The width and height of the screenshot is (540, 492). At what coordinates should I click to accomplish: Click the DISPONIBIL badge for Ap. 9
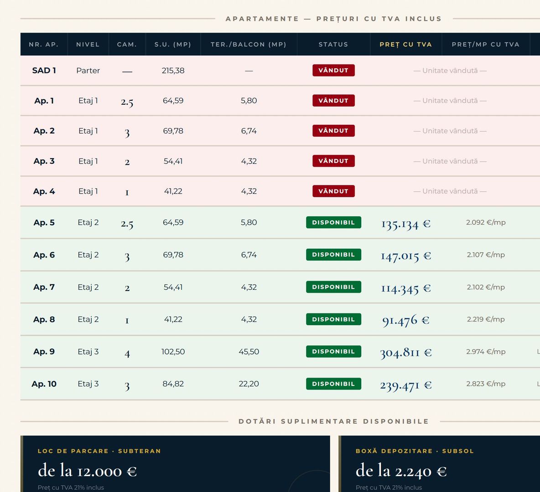(333, 352)
